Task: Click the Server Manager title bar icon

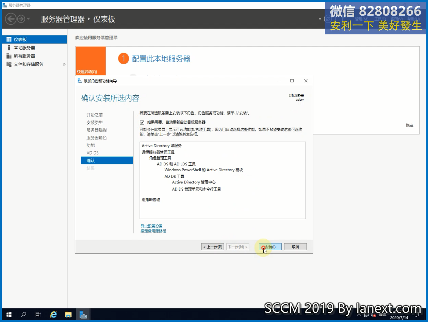Action: (4, 5)
